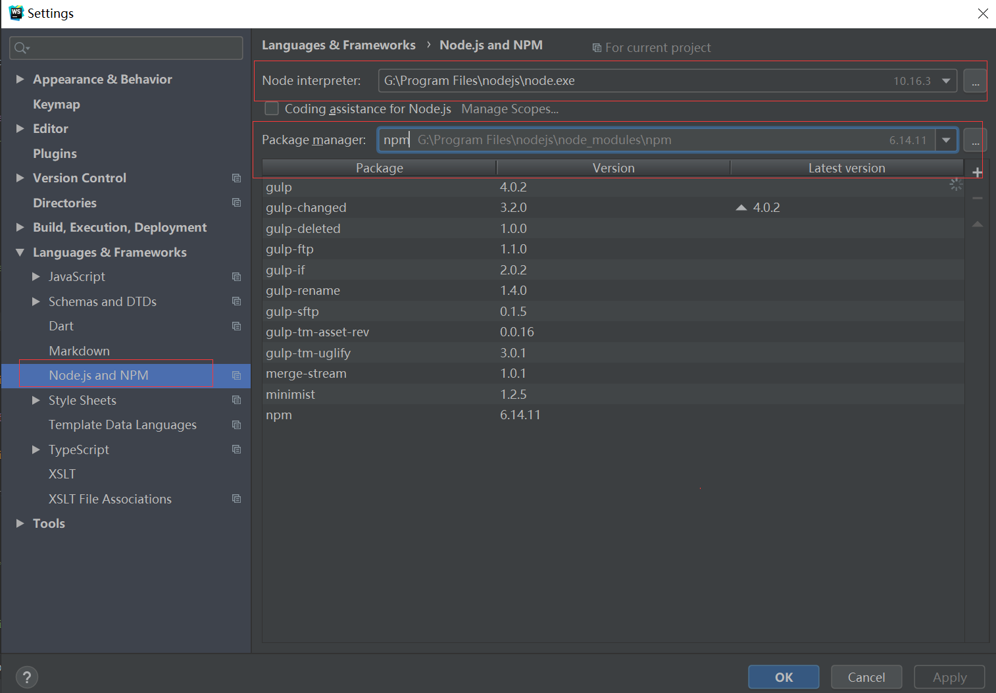Viewport: 996px width, 693px height.
Task: Click the Cancel button
Action: [866, 677]
